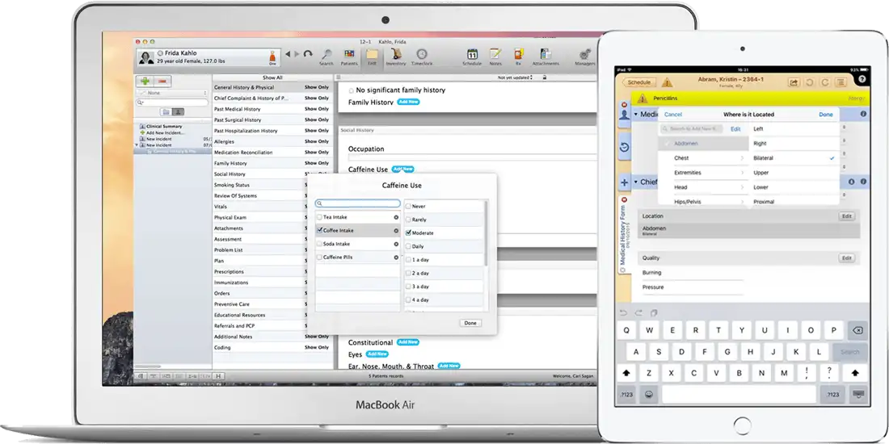The height and width of the screenshot is (444, 889).
Task: Uncheck the Coffee Intake checkbox
Action: pos(320,231)
